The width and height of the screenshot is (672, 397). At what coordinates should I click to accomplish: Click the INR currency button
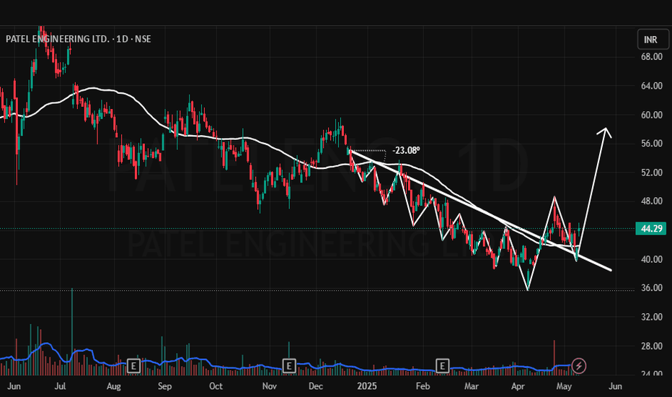[653, 40]
